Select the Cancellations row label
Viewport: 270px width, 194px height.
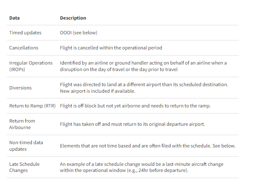(24, 48)
